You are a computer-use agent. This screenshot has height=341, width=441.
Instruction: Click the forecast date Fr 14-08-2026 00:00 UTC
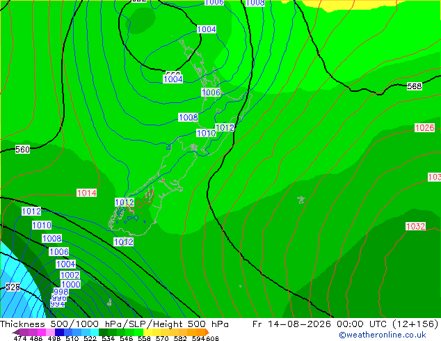321,324
